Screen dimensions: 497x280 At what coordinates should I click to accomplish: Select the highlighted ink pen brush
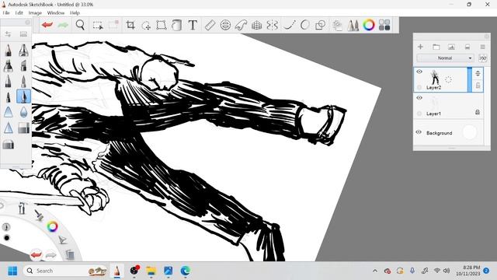[x=24, y=96]
